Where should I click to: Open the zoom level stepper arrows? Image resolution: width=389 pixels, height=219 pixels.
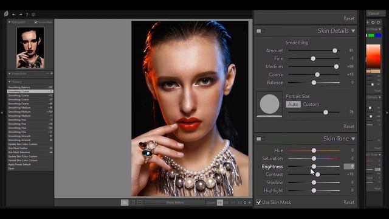(x=245, y=203)
